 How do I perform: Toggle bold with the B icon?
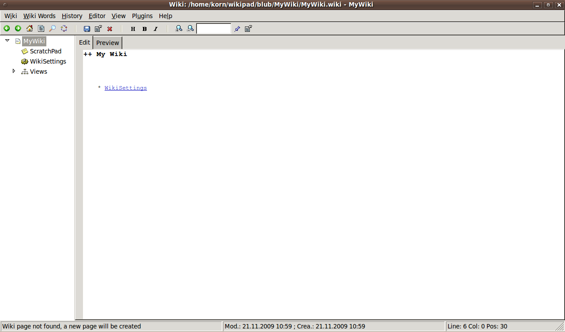coord(144,29)
